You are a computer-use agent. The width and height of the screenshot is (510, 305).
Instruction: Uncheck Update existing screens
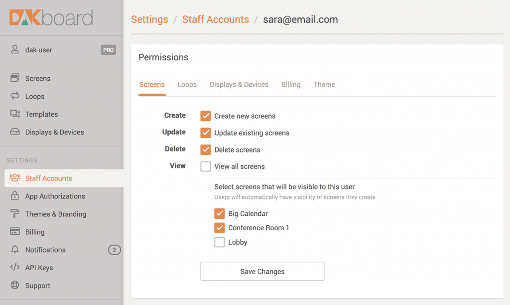(206, 133)
